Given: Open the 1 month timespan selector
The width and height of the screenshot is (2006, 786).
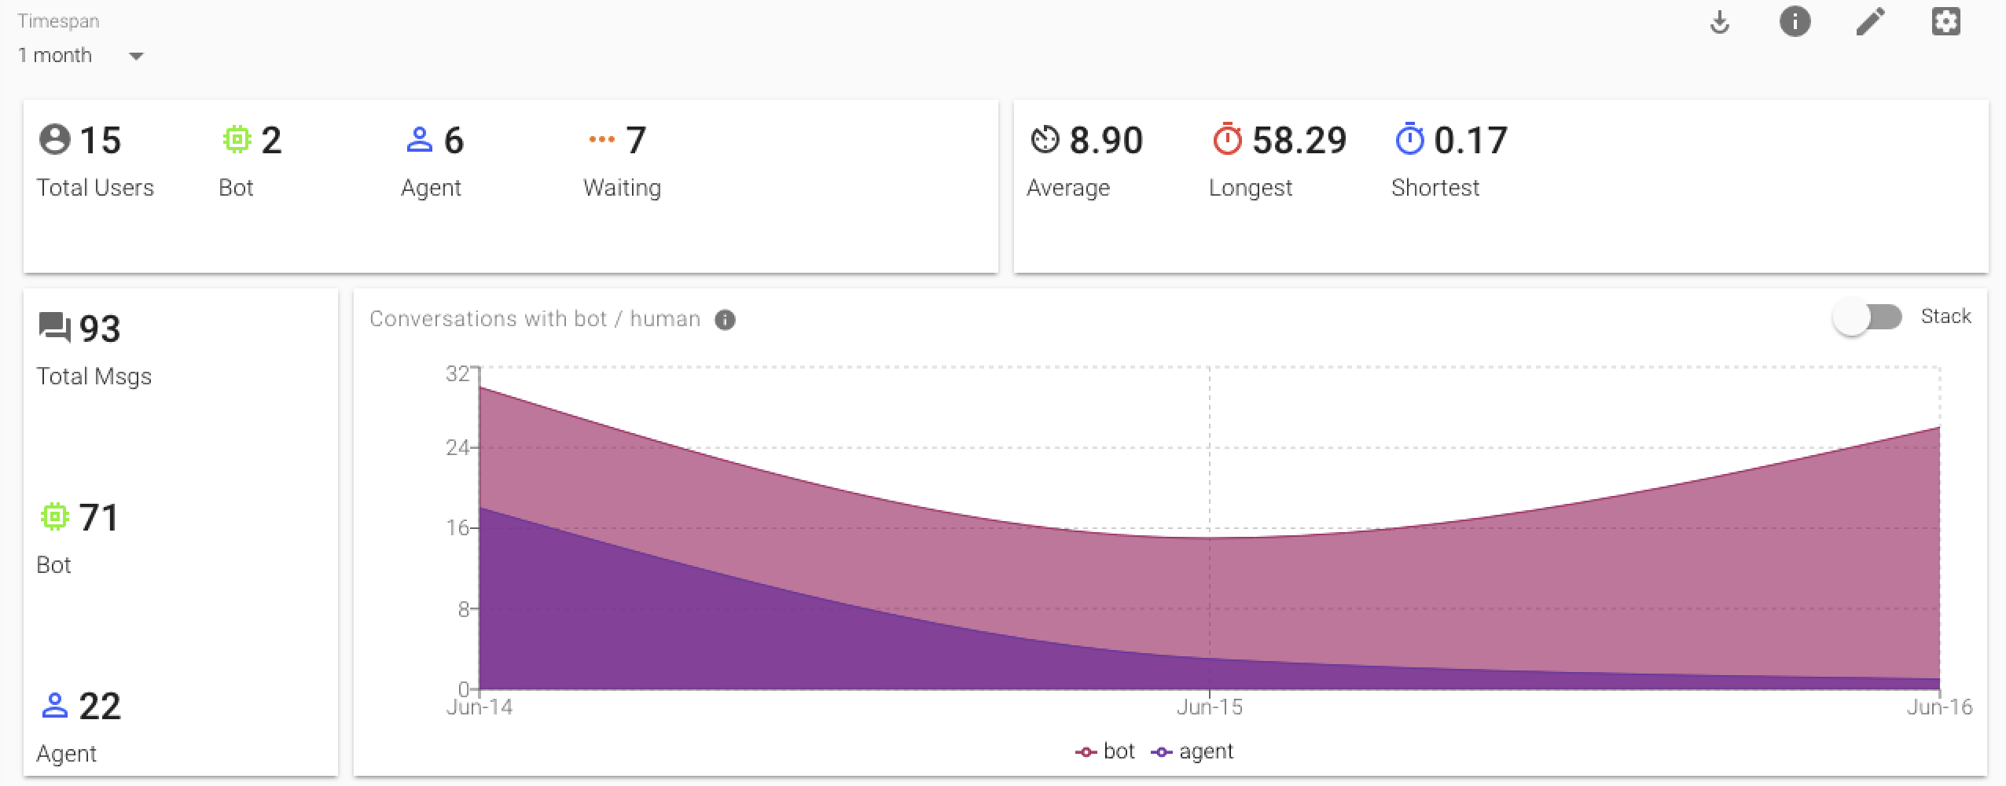Looking at the screenshot, I should 81,55.
